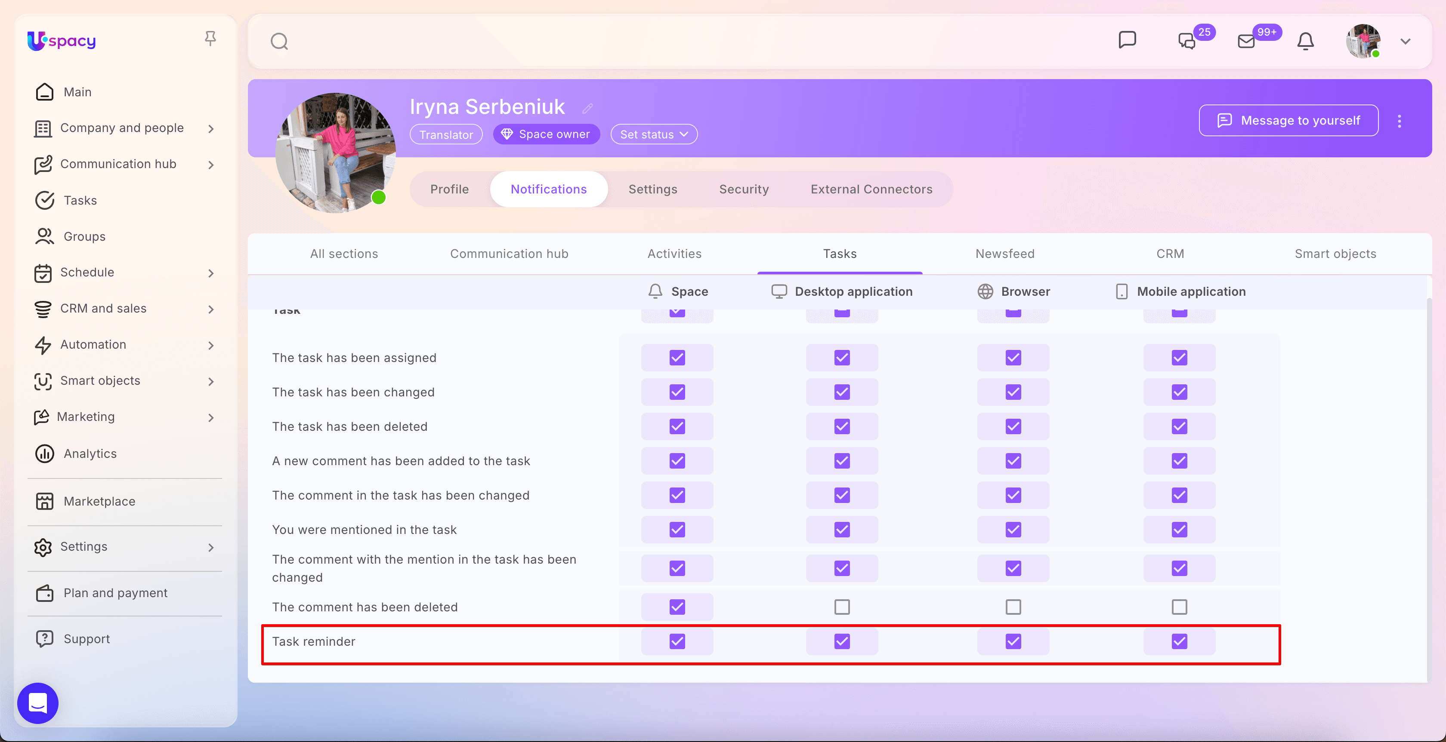Viewport: 1446px width, 742px height.
Task: Expand the user menu chevron in header
Action: coord(1406,42)
